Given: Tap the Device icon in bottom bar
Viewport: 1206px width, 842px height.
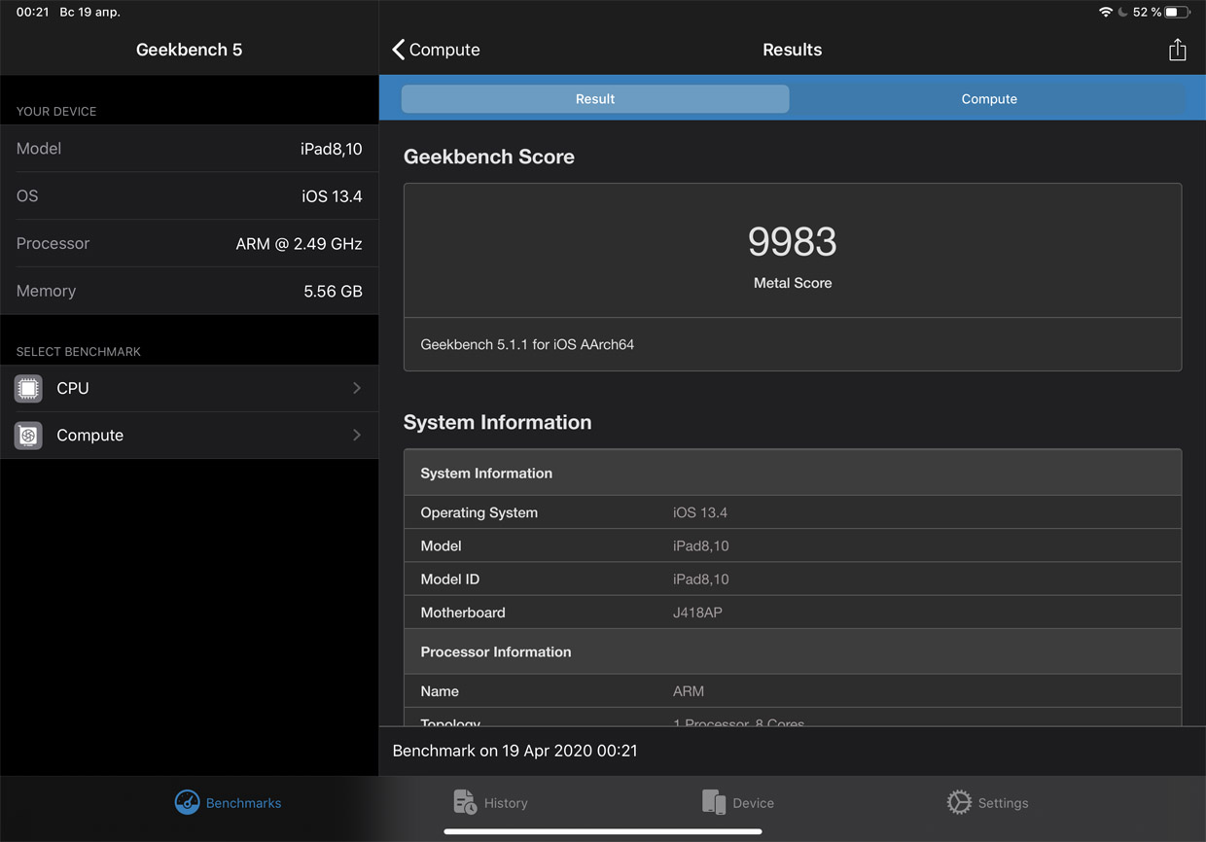Looking at the screenshot, I should click(714, 802).
